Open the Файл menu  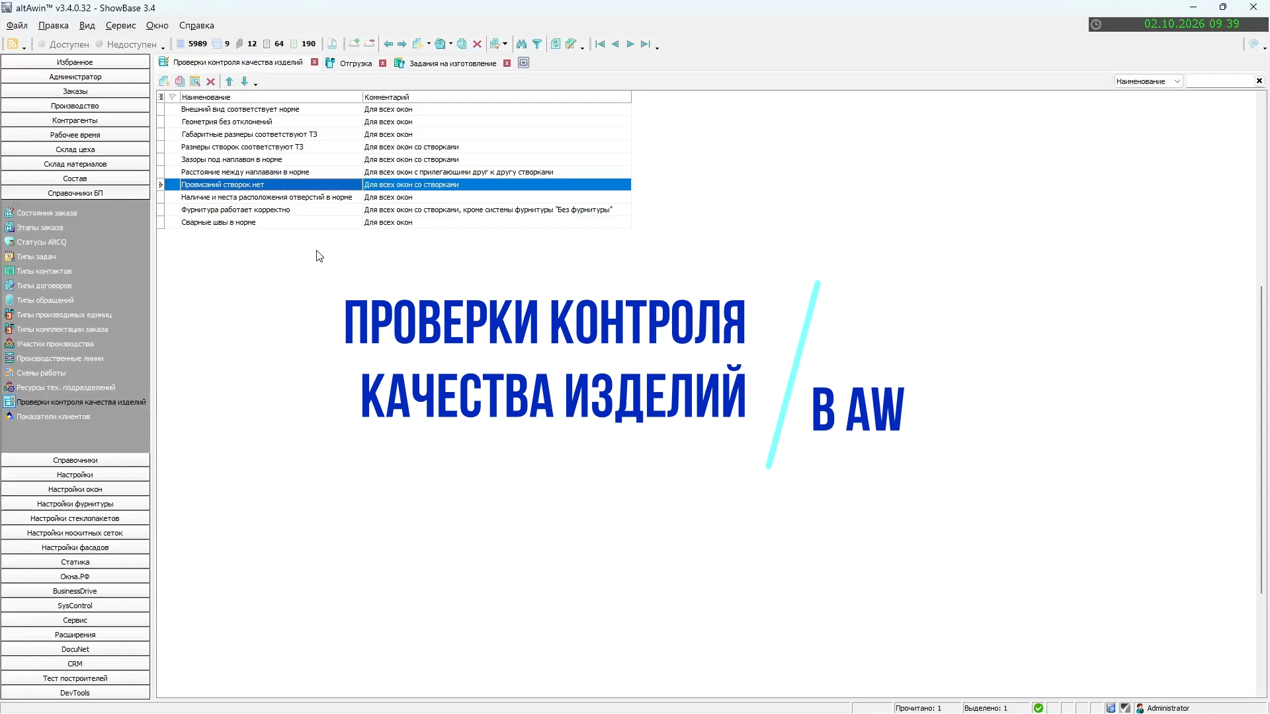(17, 25)
